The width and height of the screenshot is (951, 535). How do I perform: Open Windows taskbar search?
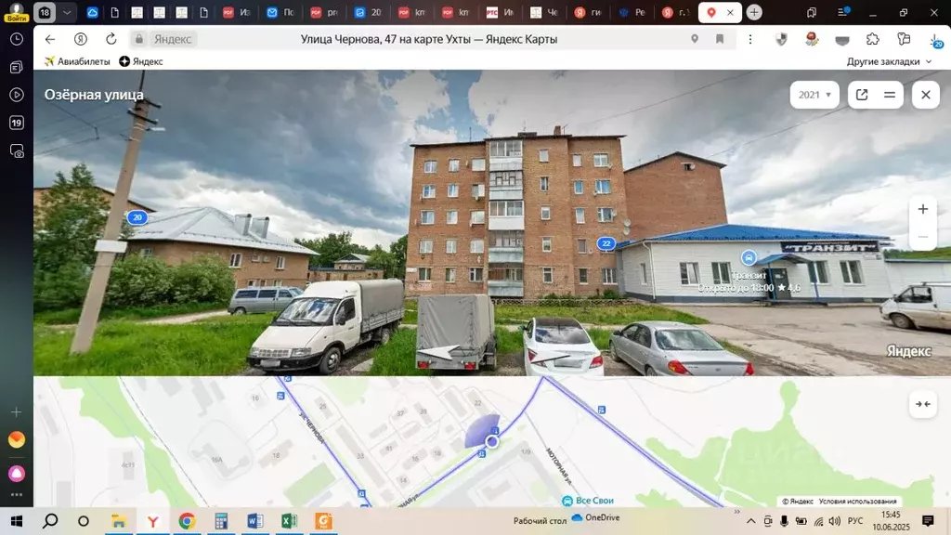tap(50, 521)
